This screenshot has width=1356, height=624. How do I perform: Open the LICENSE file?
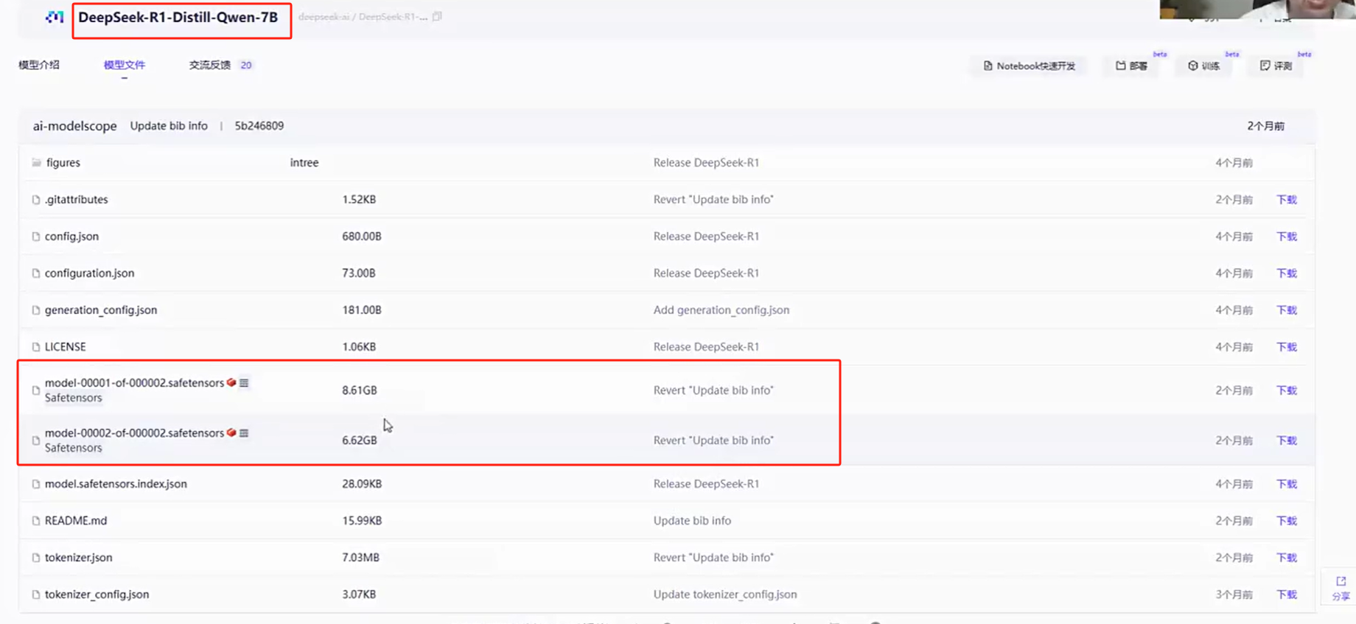pos(65,347)
